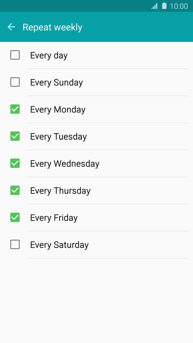Choose the Every Saturday label
Screen dimensions: 193x343
click(59, 245)
